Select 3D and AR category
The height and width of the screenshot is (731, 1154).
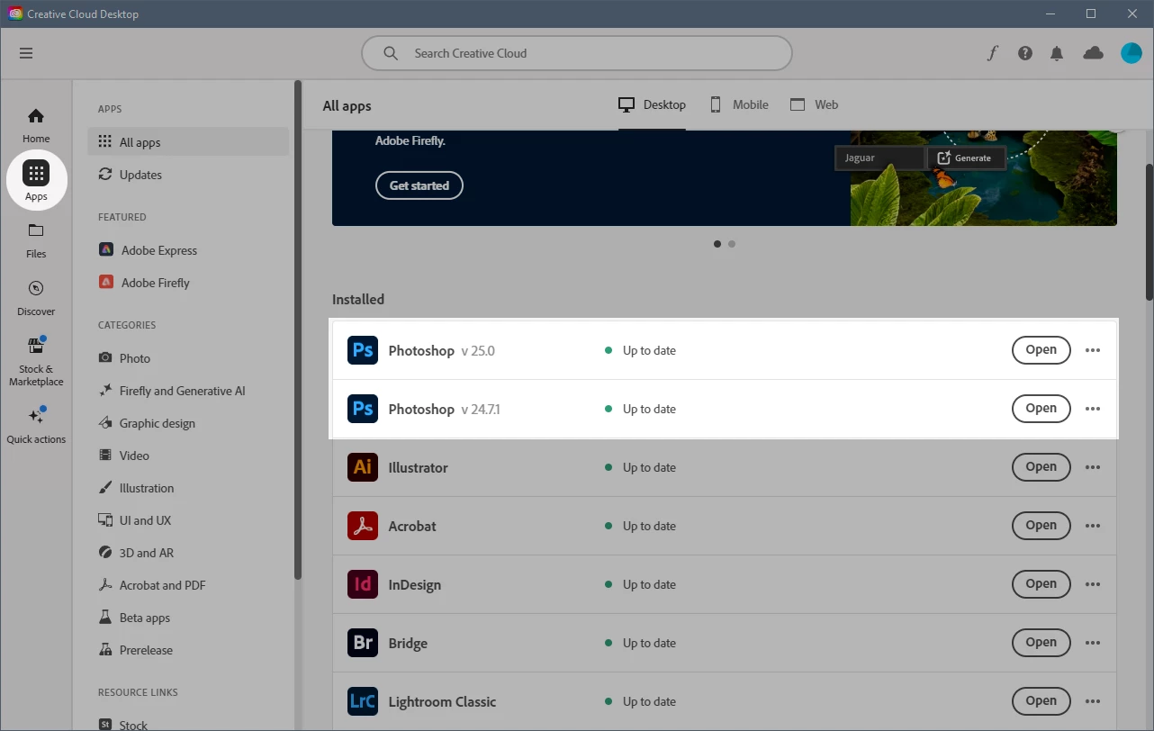[x=188, y=553]
